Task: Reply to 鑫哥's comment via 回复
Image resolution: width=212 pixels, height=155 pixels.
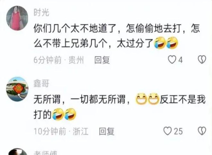Action: [x=107, y=131]
